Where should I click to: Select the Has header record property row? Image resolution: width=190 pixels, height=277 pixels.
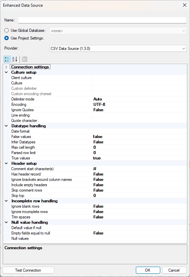point(98,174)
